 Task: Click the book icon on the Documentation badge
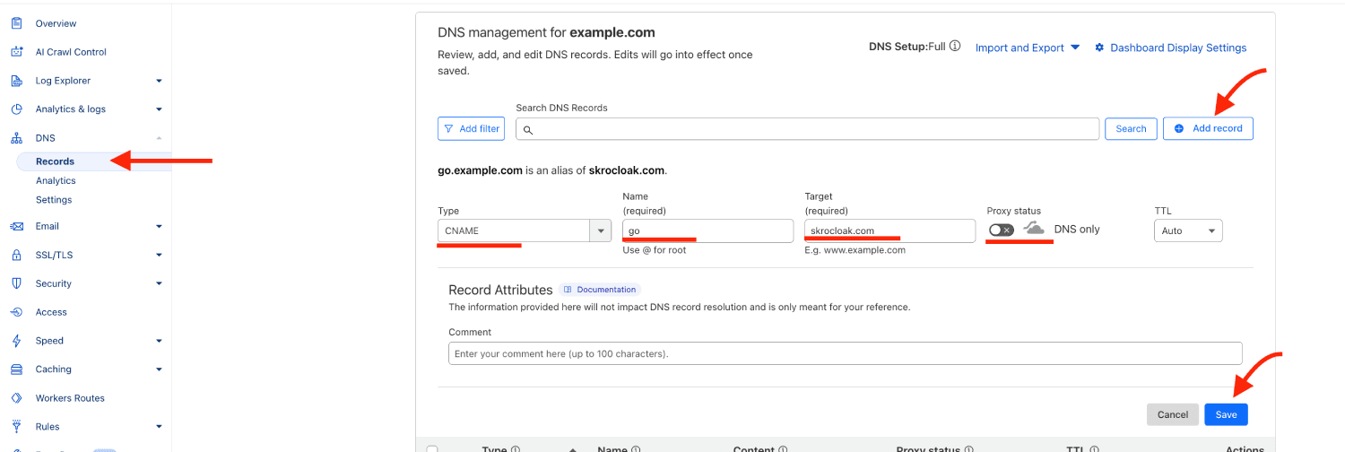568,290
